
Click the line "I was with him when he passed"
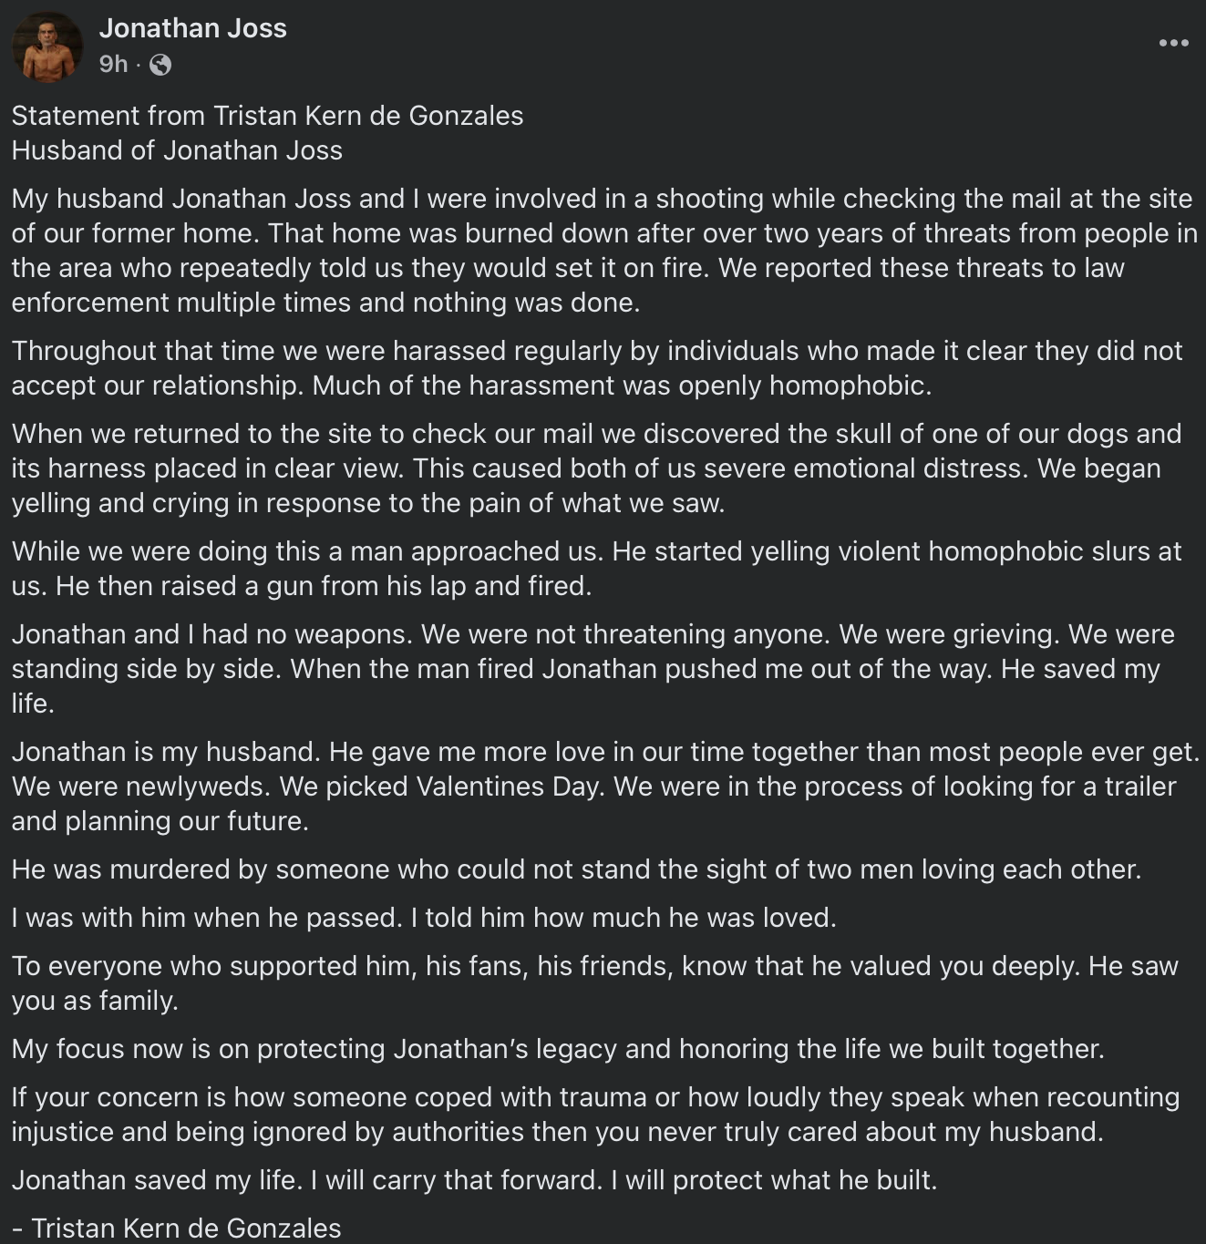[424, 918]
